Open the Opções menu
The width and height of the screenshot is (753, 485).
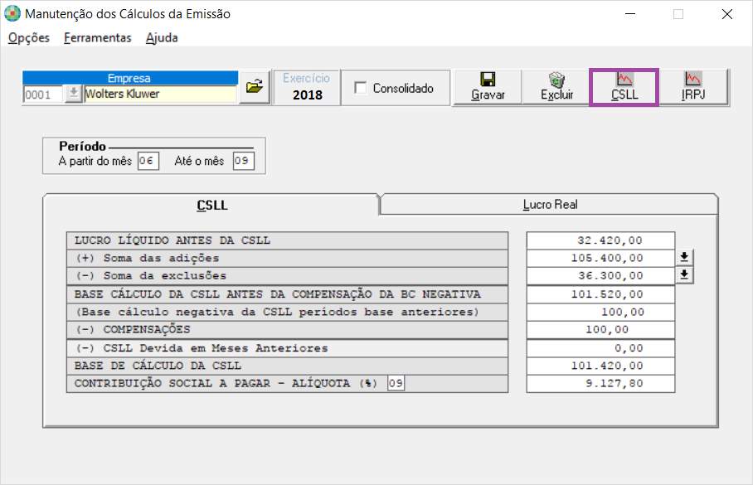coord(29,38)
